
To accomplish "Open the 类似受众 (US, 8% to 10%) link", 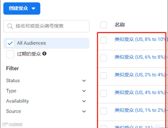I will [141, 39].
